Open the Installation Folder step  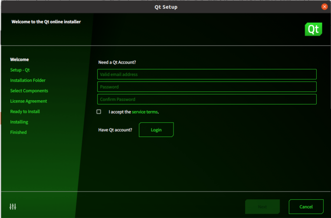coord(28,80)
